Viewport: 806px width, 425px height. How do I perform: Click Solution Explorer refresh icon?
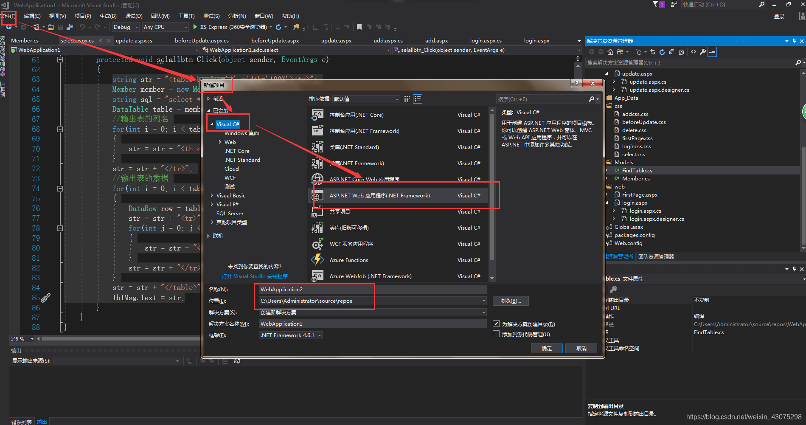click(x=662, y=52)
